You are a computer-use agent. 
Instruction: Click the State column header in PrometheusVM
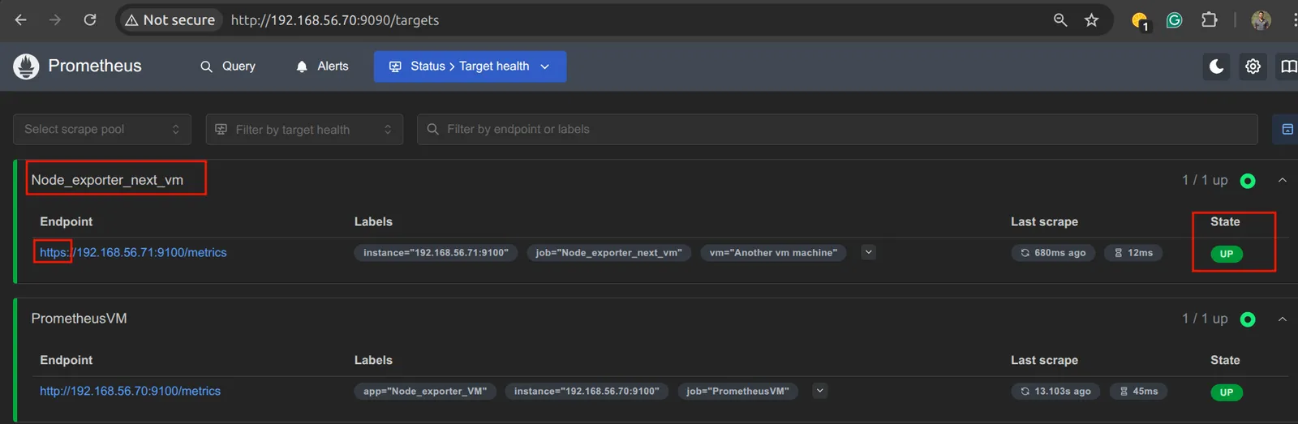point(1225,360)
